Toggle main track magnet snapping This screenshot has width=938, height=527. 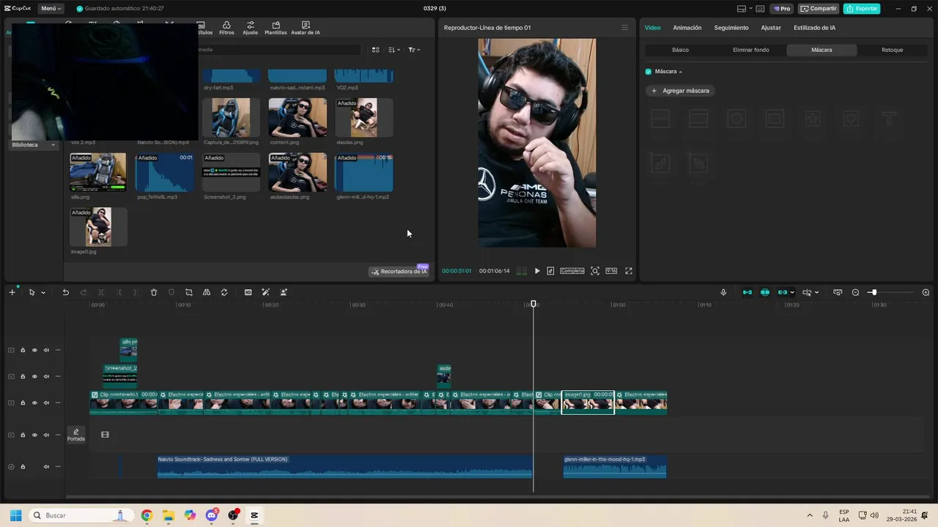[x=747, y=293]
